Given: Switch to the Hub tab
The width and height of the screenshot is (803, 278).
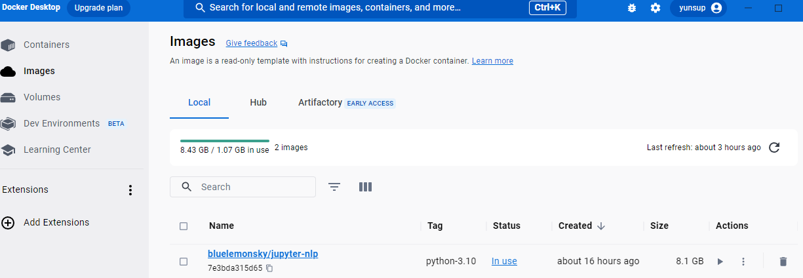Looking at the screenshot, I should click(258, 103).
